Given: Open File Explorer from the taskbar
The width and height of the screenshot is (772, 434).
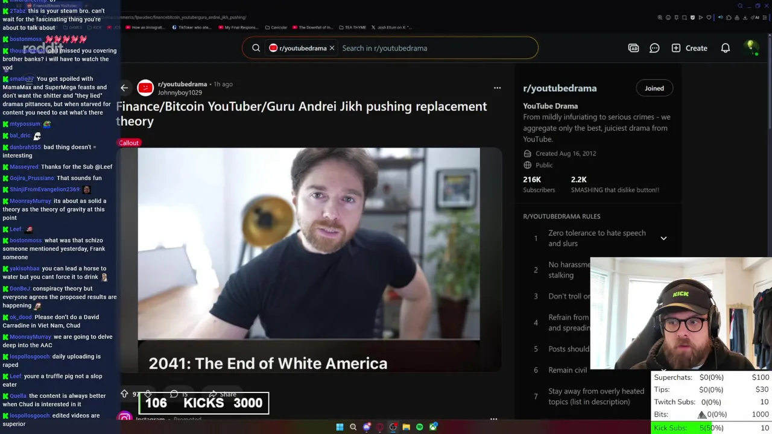Looking at the screenshot, I should 407,427.
